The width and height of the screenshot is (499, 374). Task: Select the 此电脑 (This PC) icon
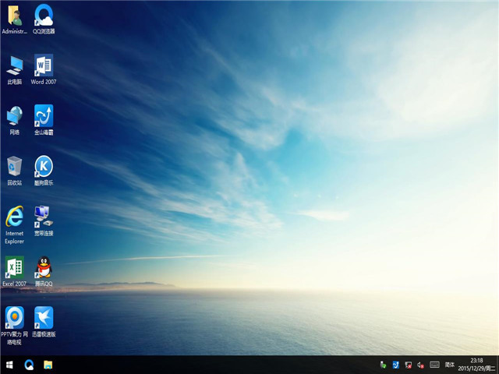[15, 65]
